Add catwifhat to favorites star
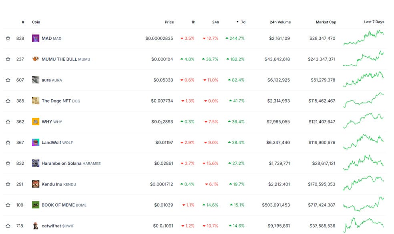Screen dimensions: 394x234 8,226
